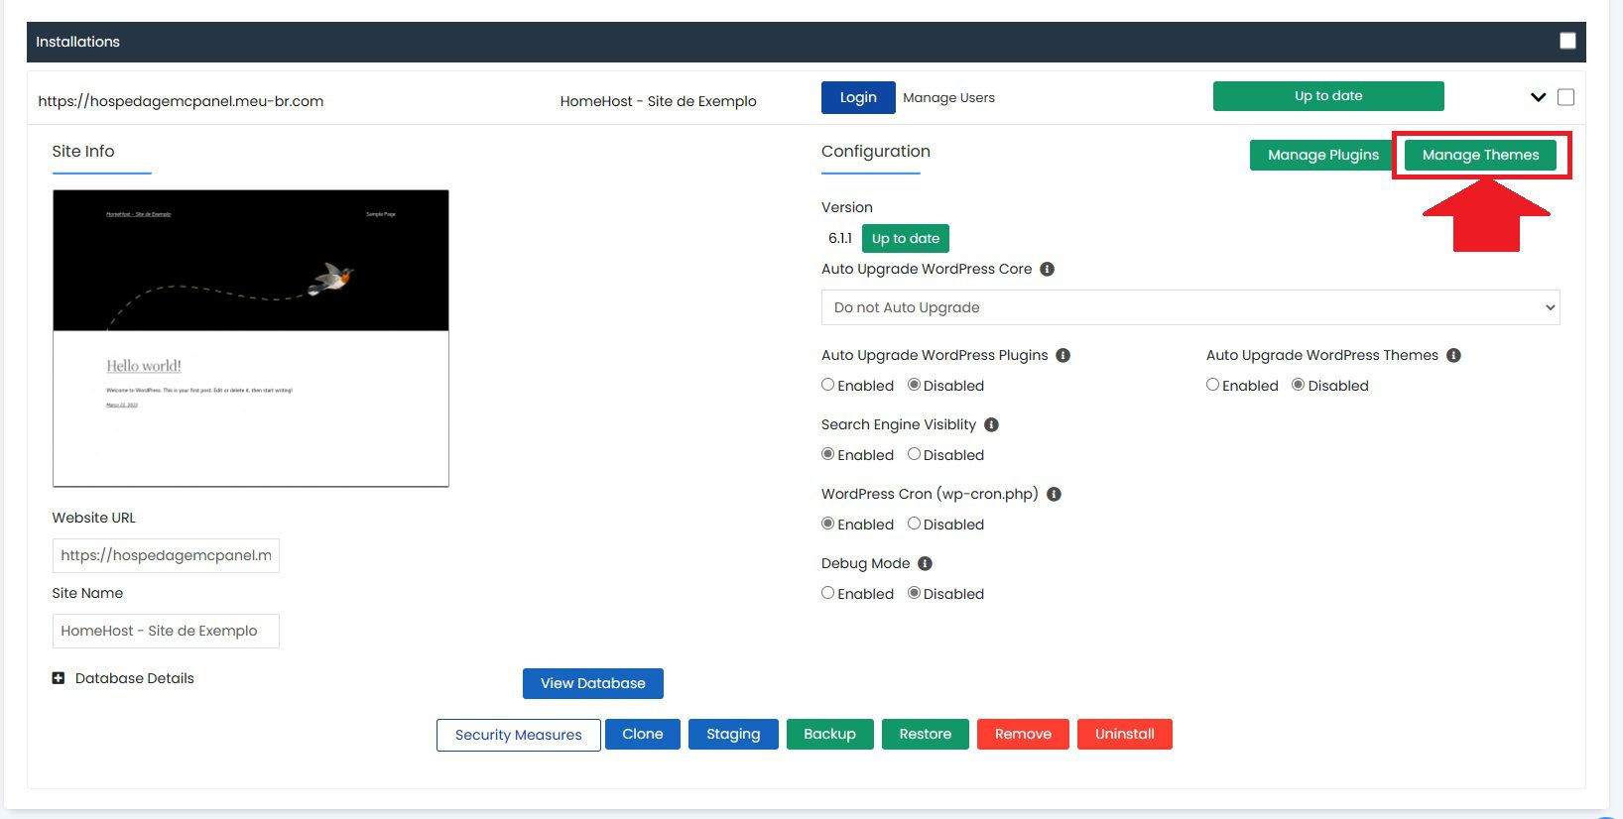Open Manage Themes
1623x819 pixels.
click(1480, 155)
